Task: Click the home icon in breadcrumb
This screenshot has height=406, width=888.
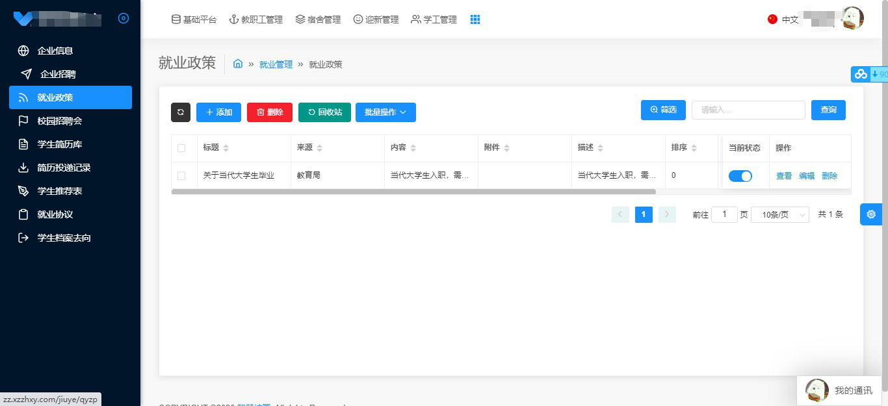Action: click(x=238, y=64)
